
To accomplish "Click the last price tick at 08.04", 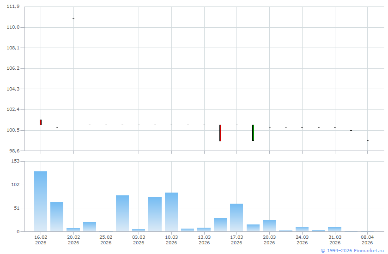I will coord(368,140).
